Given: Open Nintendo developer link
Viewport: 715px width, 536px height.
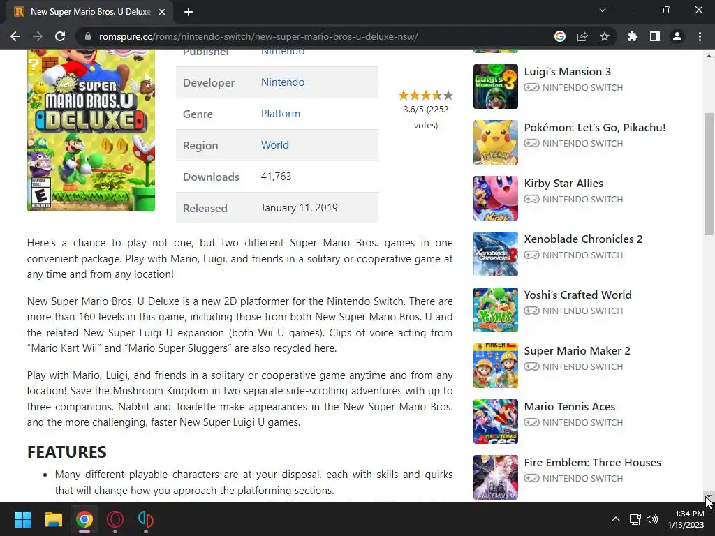Looking at the screenshot, I should tap(283, 82).
